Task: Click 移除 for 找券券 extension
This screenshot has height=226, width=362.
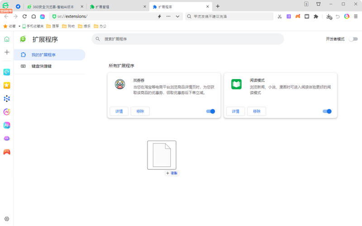Action: [x=140, y=111]
